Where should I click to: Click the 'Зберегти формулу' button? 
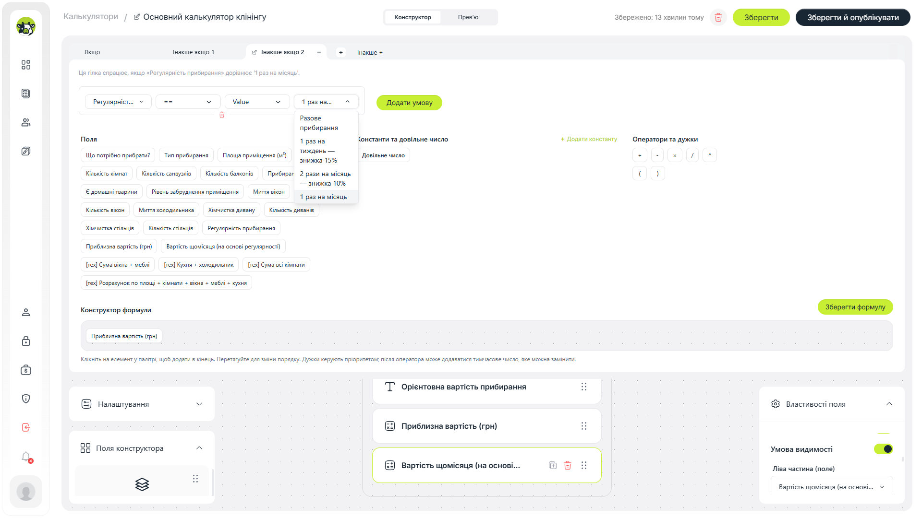tap(855, 307)
